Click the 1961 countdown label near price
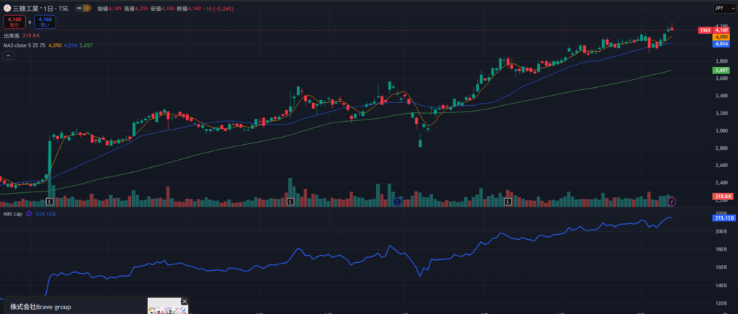 [705, 30]
